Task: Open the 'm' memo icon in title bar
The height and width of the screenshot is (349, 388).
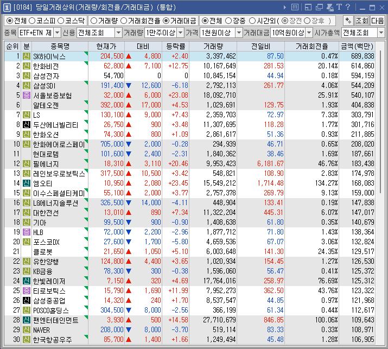Action: 295,8
